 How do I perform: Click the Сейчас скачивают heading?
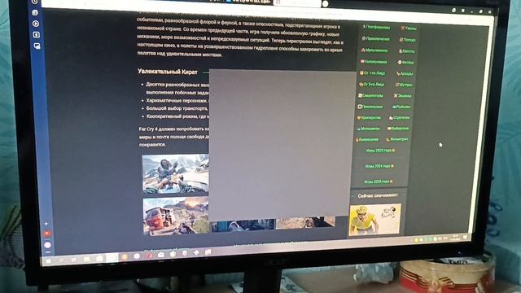click(378, 195)
